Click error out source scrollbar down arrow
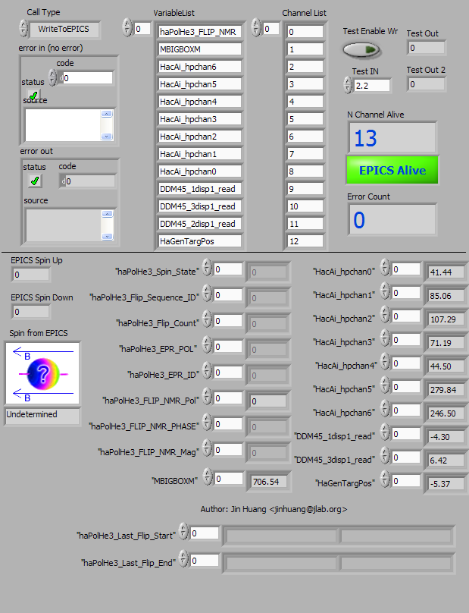This screenshot has width=469, height=613. pyautogui.click(x=107, y=237)
